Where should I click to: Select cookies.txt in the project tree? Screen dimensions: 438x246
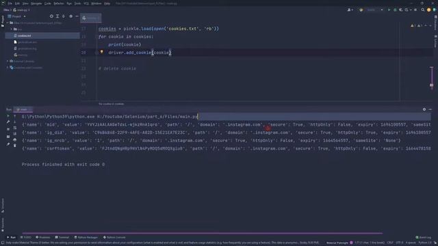click(x=42, y=36)
